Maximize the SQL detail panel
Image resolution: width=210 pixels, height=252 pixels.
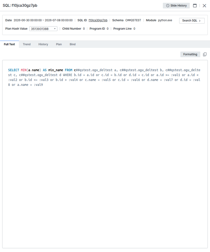pos(195,6)
